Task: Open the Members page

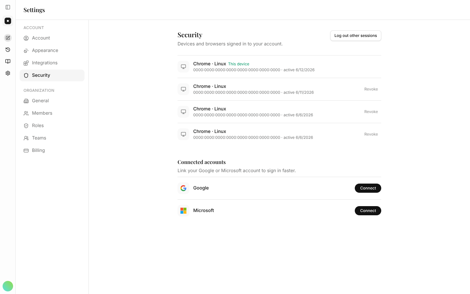Action: [52, 113]
